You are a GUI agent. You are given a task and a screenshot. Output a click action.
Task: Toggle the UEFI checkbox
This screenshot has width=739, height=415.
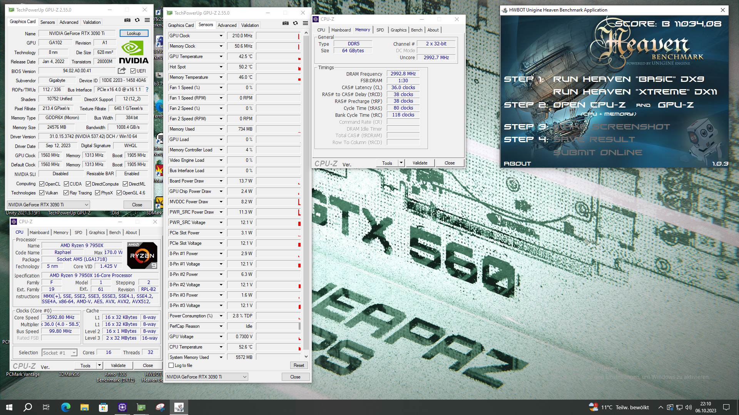tap(133, 71)
